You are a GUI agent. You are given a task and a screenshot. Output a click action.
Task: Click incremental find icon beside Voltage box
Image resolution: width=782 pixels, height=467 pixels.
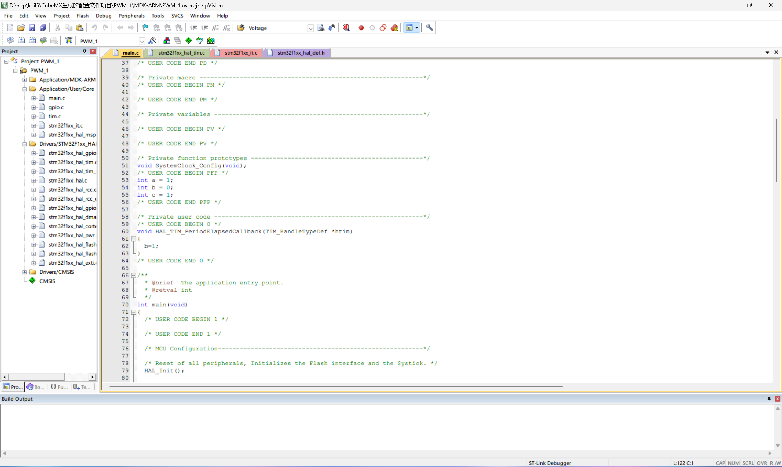pos(332,28)
